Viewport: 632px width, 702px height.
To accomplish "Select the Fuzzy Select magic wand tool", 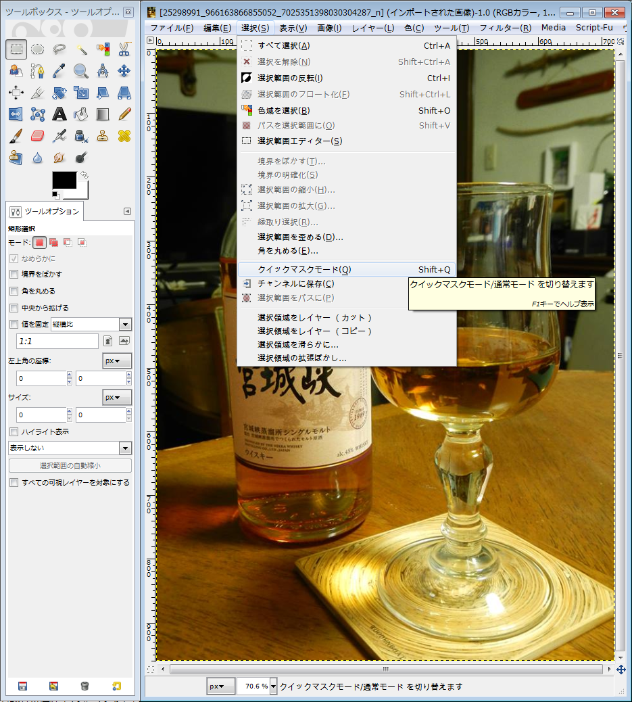I will point(81,49).
